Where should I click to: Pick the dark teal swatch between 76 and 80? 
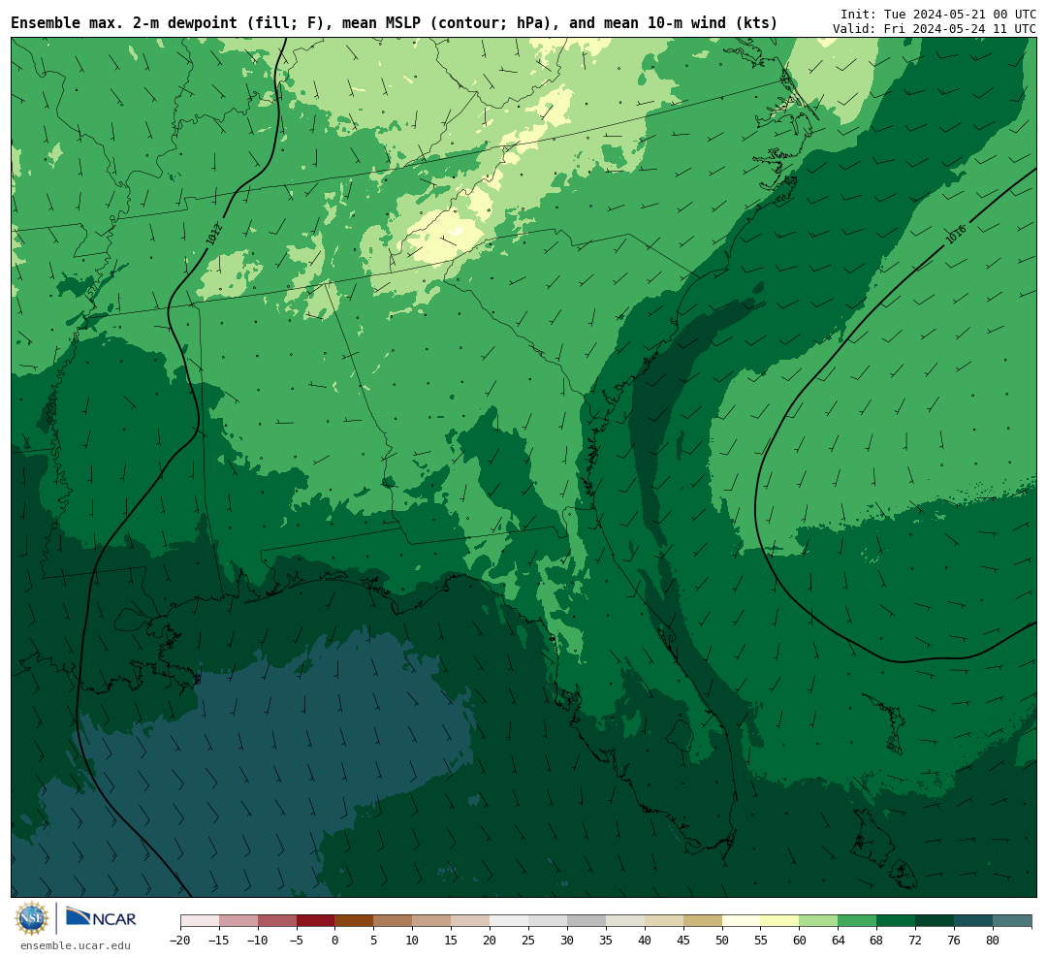(974, 921)
